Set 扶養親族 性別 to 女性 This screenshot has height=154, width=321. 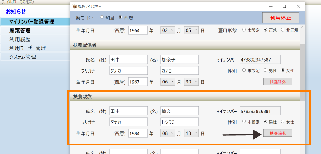pos(282,122)
